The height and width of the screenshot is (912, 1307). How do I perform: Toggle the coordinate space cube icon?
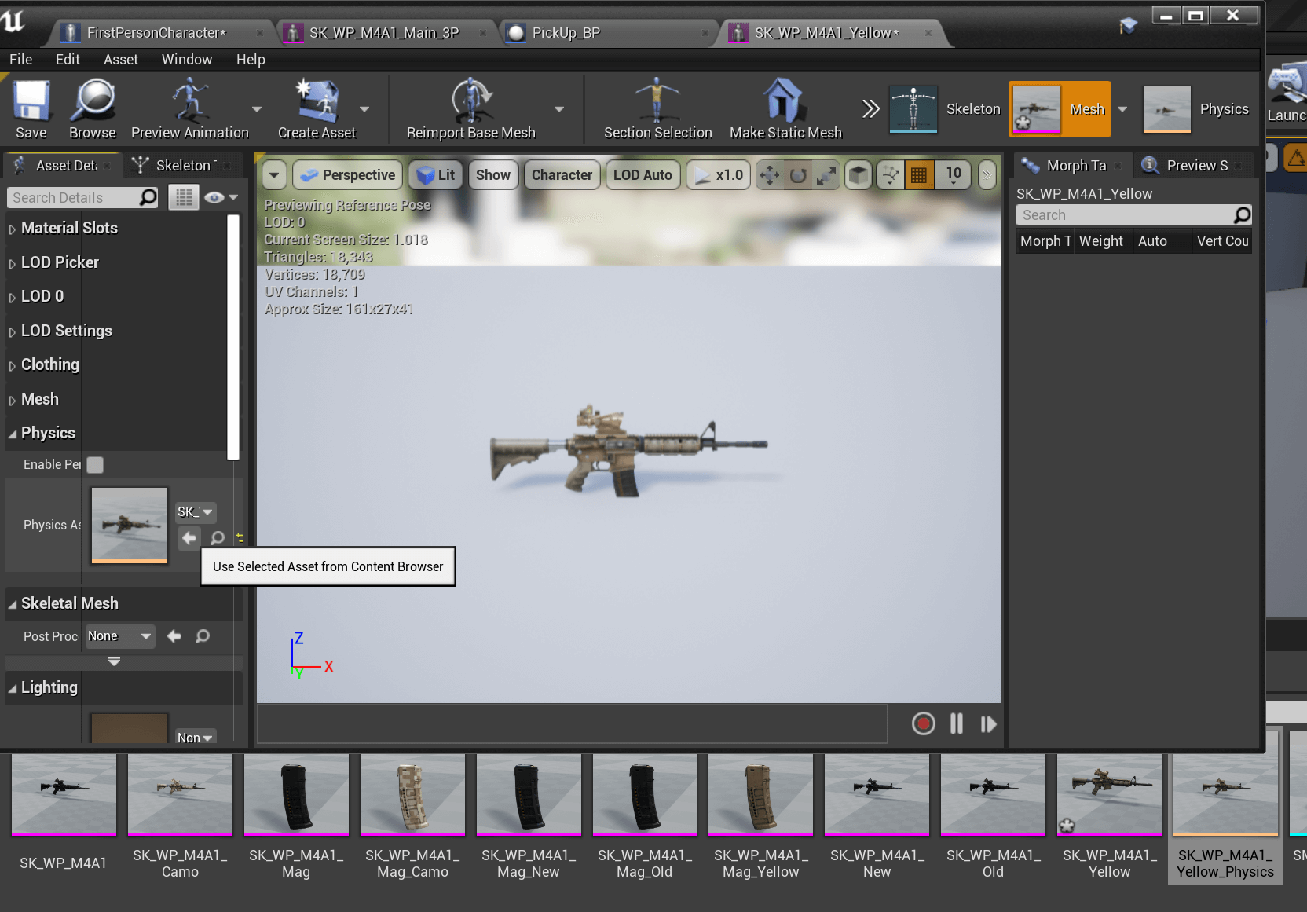pos(859,175)
